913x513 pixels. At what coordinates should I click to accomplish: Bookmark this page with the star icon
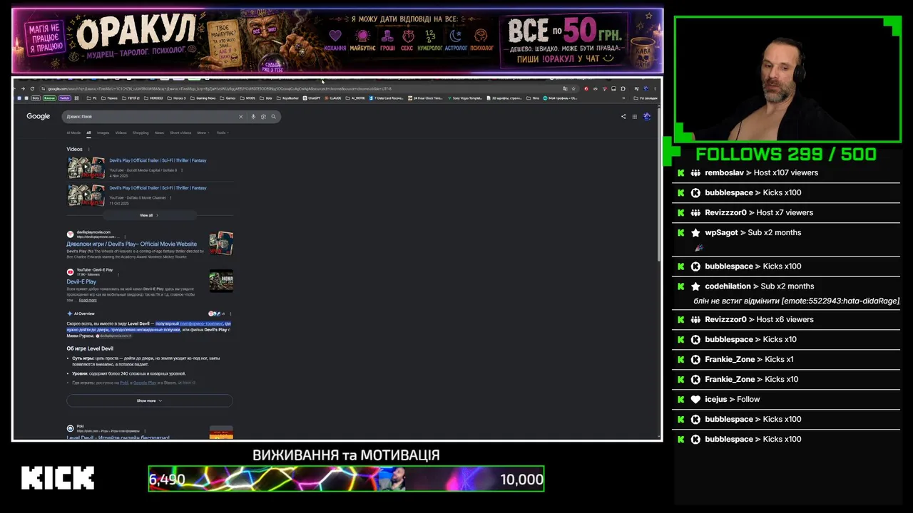tap(573, 88)
